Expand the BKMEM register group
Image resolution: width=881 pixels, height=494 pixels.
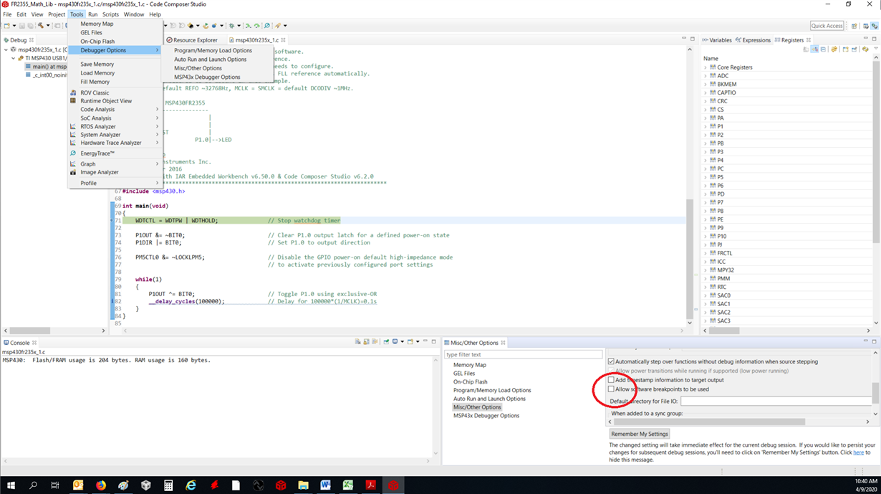click(706, 84)
